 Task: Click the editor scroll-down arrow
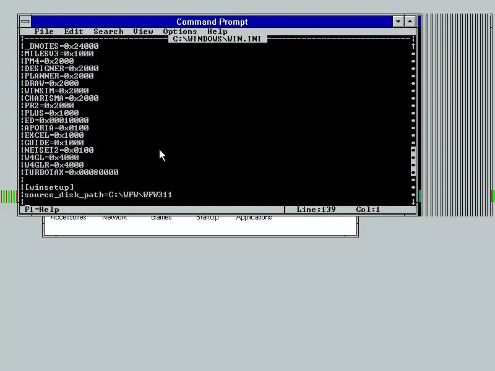pyautogui.click(x=413, y=202)
